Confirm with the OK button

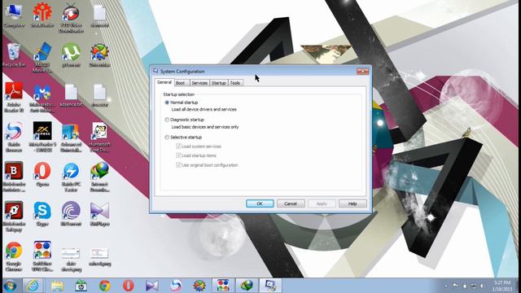point(260,203)
